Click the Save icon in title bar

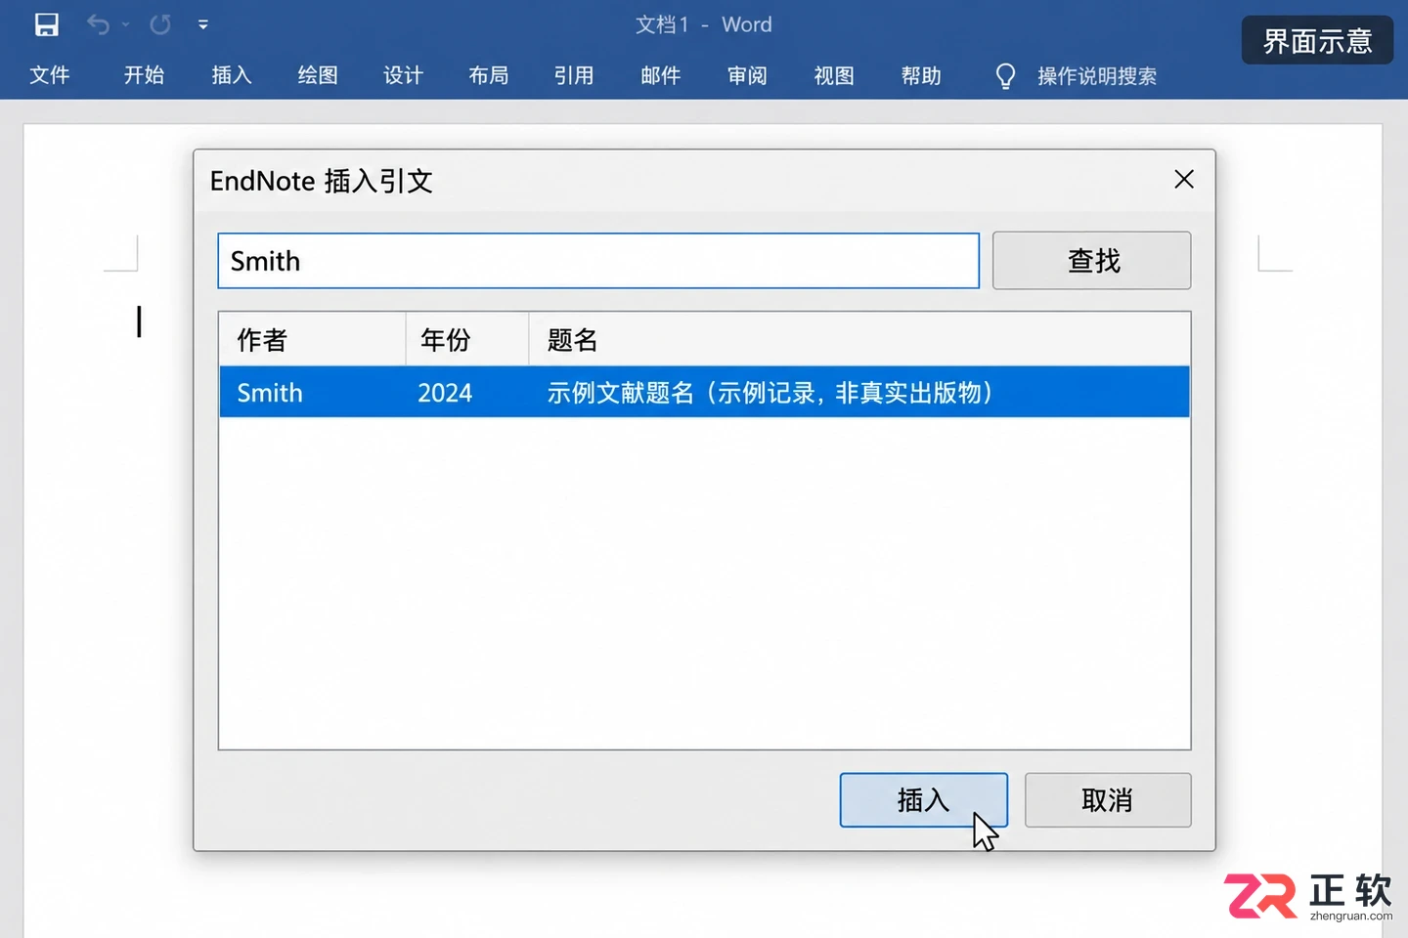pos(47,24)
